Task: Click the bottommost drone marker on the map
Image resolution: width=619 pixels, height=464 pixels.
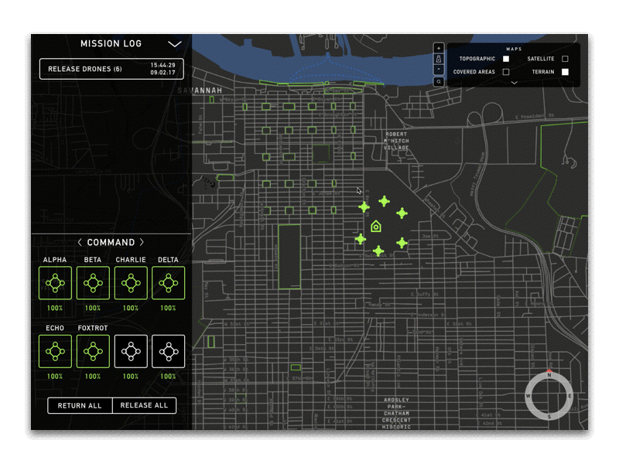Action: coord(378,251)
